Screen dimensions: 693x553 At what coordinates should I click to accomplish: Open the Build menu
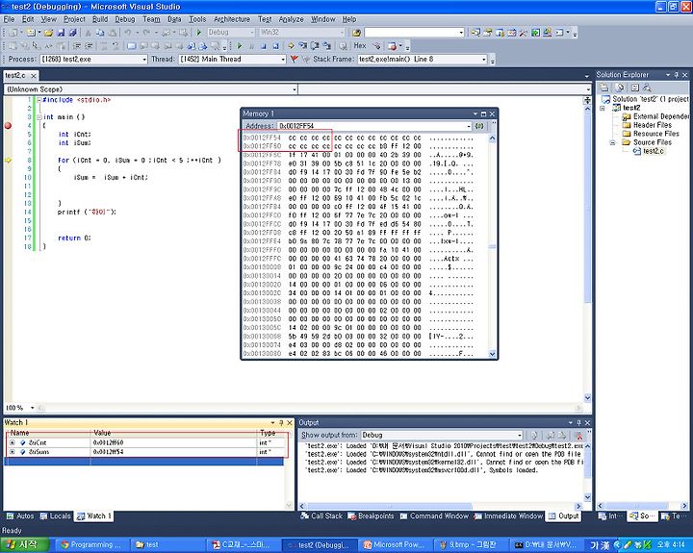[100, 19]
